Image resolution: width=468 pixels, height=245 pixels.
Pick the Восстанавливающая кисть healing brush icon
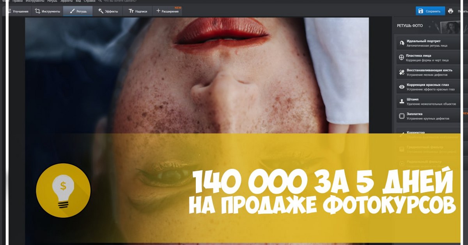tap(401, 72)
